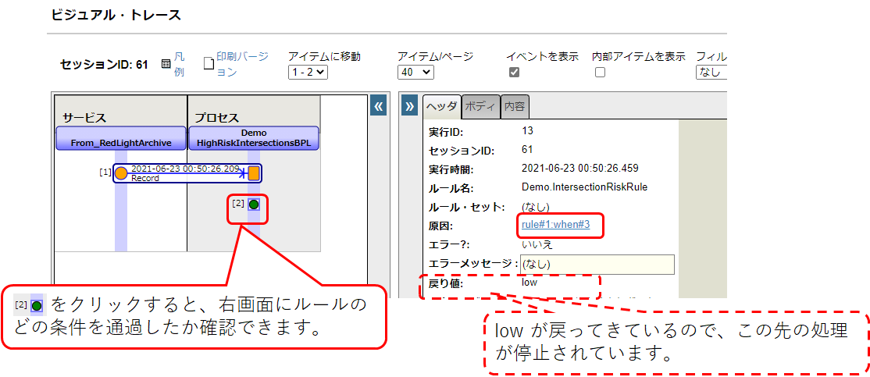Select the green circle item [2]

click(254, 205)
